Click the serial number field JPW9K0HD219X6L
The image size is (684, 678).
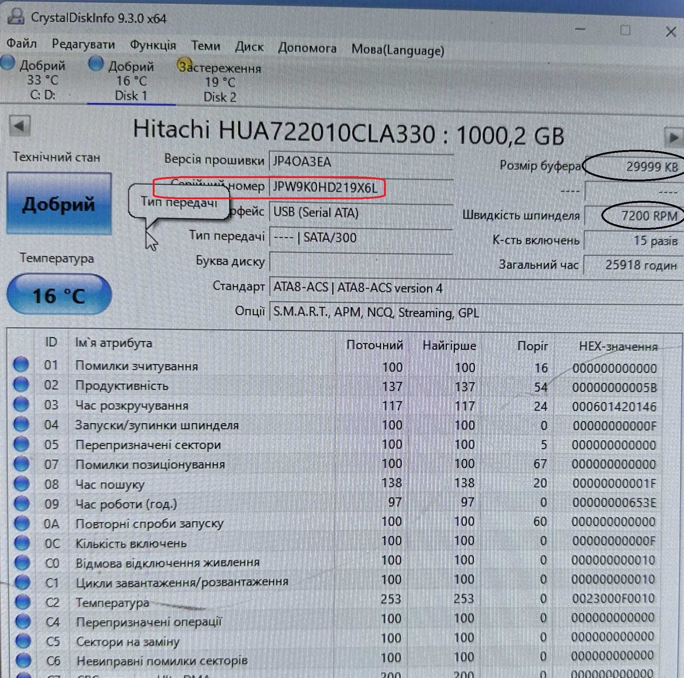(x=361, y=187)
